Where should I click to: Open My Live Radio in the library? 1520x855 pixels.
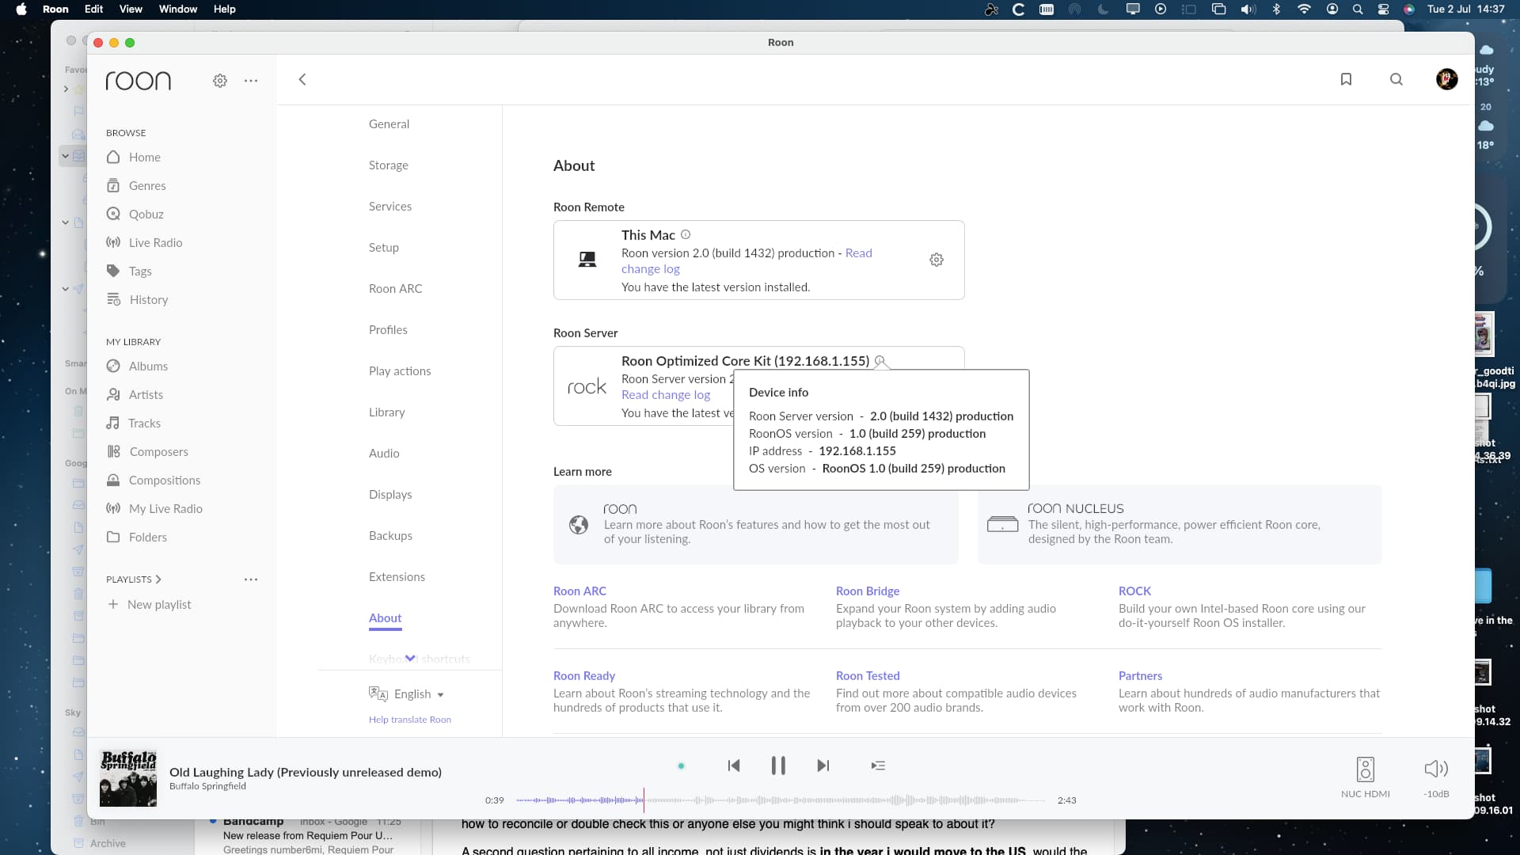[154, 508]
